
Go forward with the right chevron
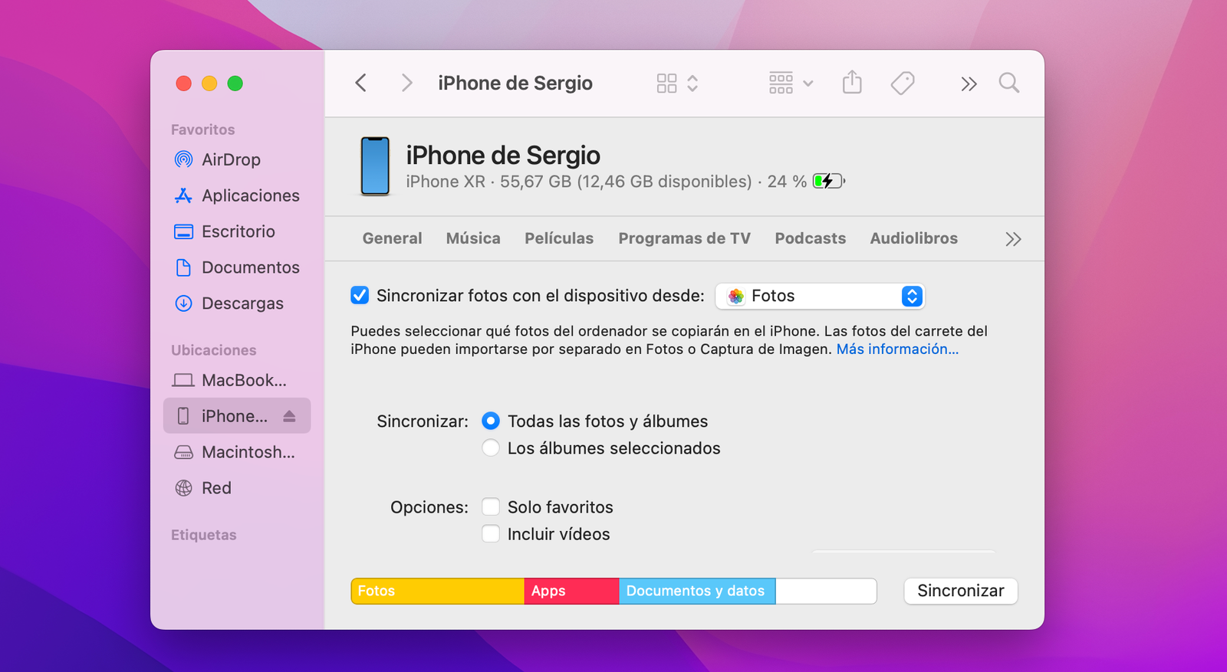tap(407, 83)
